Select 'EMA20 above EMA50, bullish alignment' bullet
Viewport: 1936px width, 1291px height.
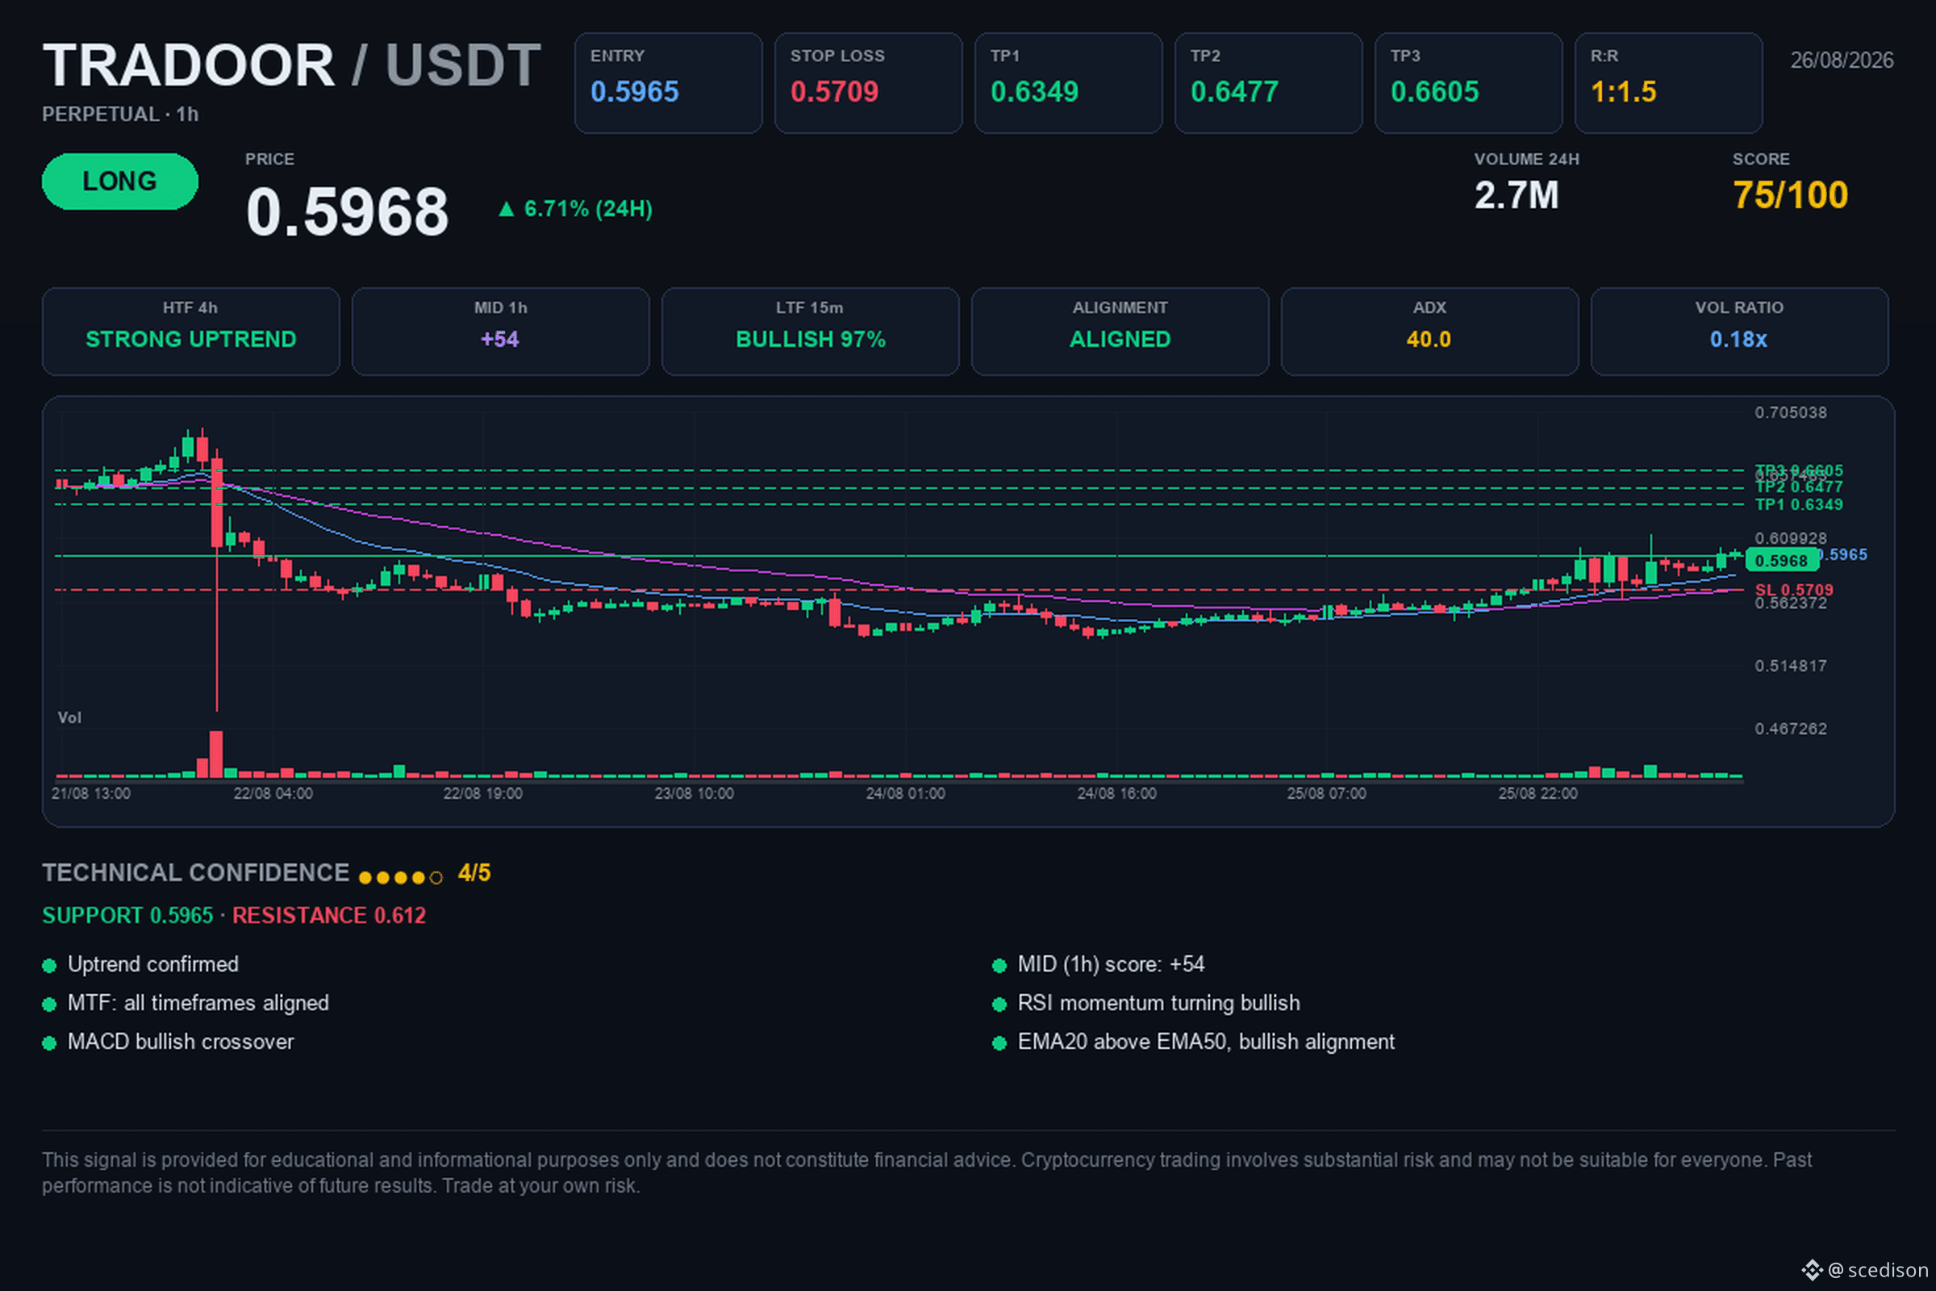pos(1195,1042)
